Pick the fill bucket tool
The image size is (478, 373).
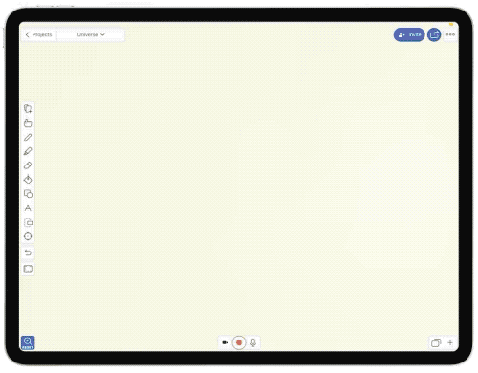click(28, 180)
